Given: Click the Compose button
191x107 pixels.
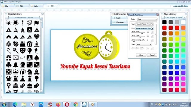Looking at the screenshot, I should [x=119, y=22].
